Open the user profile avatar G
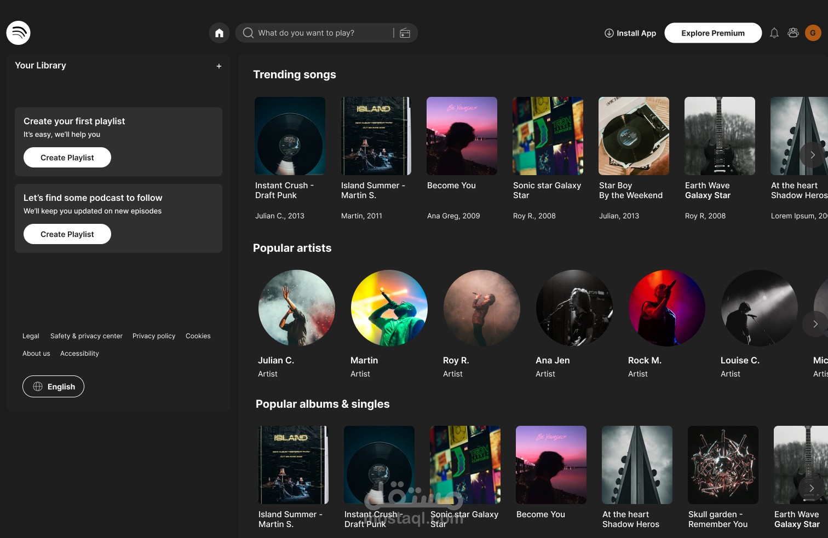This screenshot has height=538, width=828. tap(813, 33)
